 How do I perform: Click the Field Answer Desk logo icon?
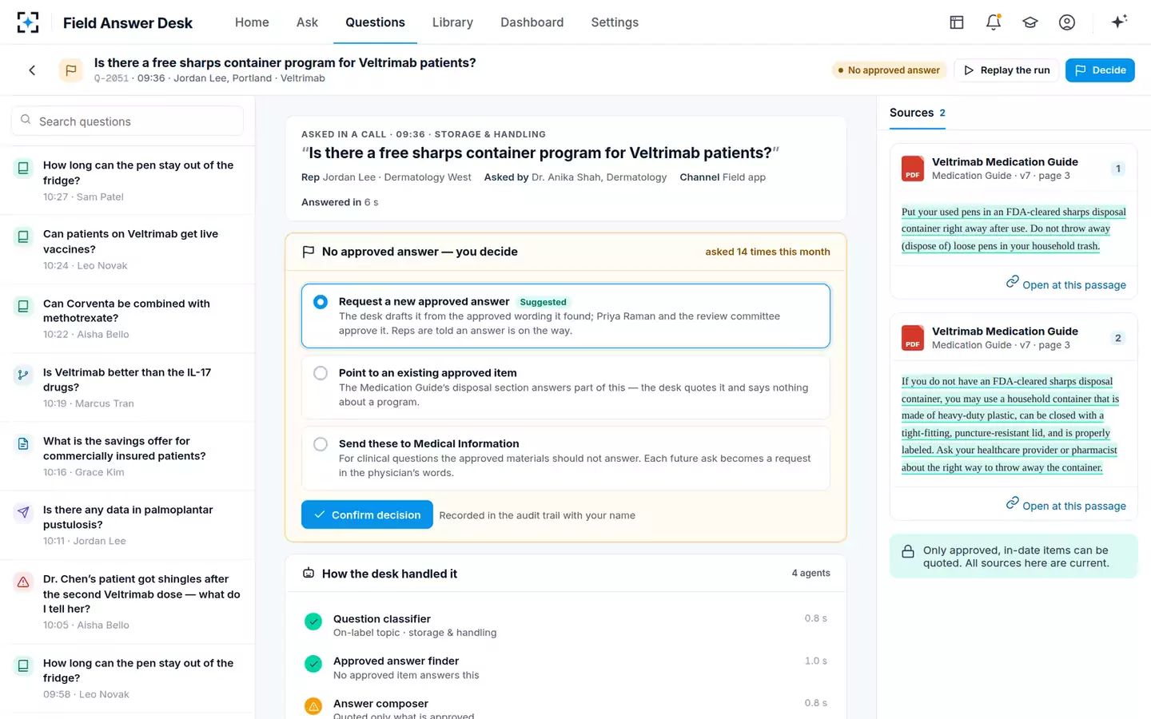28,22
